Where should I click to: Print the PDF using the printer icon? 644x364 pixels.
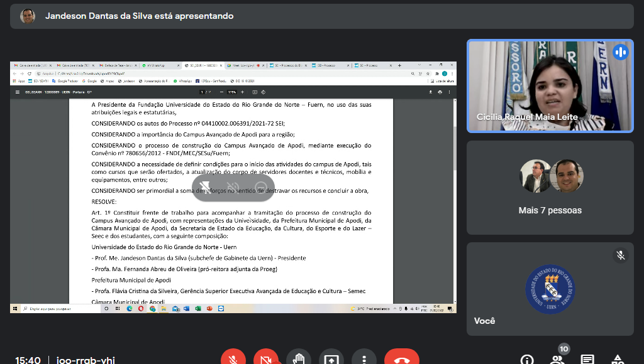440,92
